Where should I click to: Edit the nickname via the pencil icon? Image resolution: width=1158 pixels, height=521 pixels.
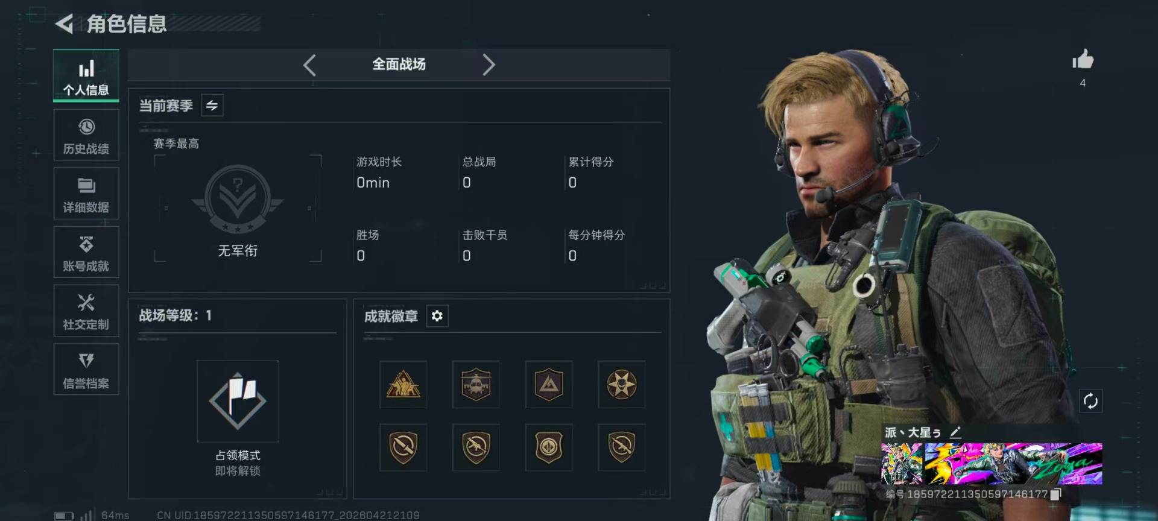pyautogui.click(x=955, y=432)
